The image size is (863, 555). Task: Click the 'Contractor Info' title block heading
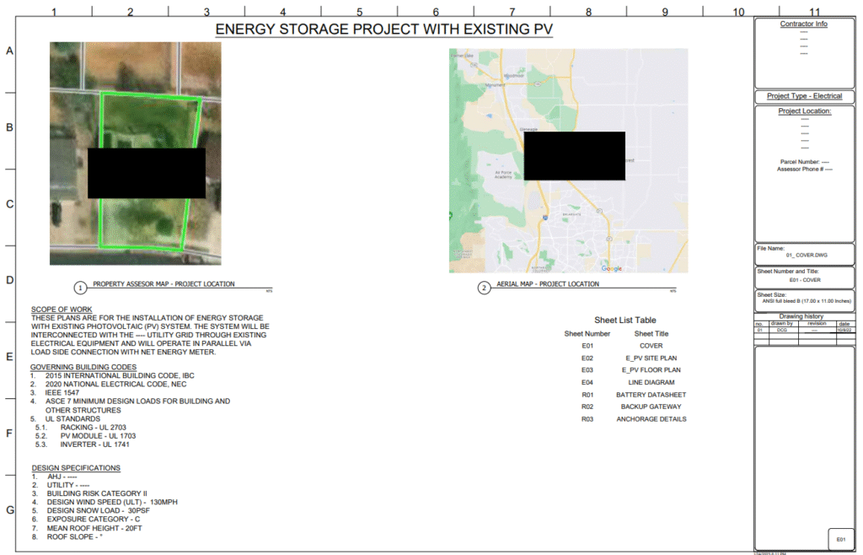pyautogui.click(x=803, y=24)
